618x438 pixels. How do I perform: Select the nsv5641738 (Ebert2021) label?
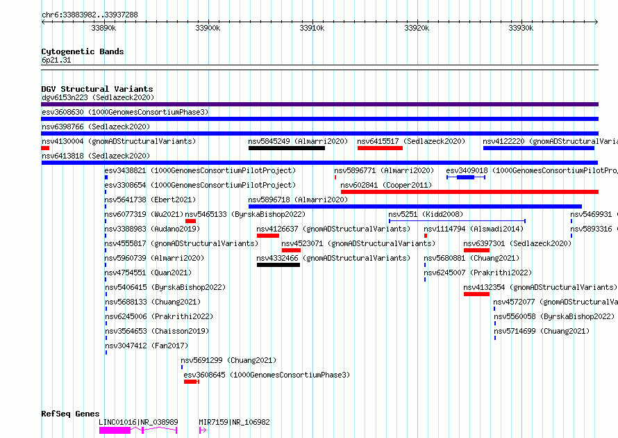[x=150, y=200]
